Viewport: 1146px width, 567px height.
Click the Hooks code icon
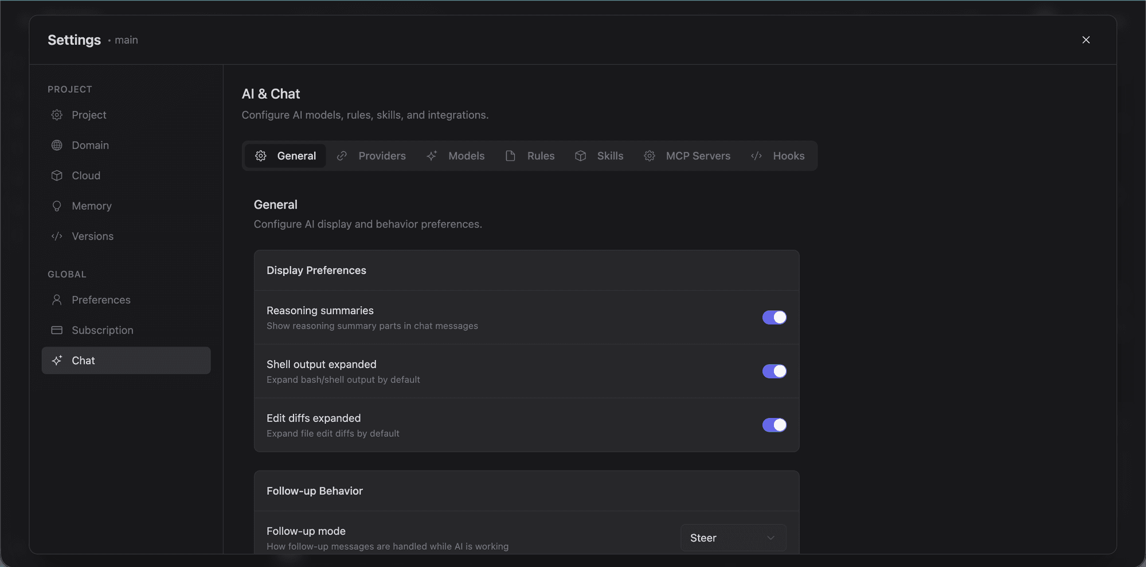point(756,155)
